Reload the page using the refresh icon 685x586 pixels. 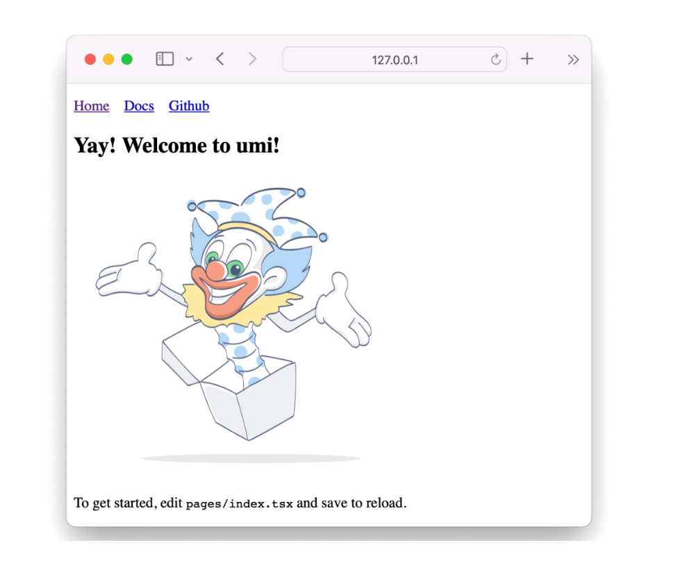point(495,60)
